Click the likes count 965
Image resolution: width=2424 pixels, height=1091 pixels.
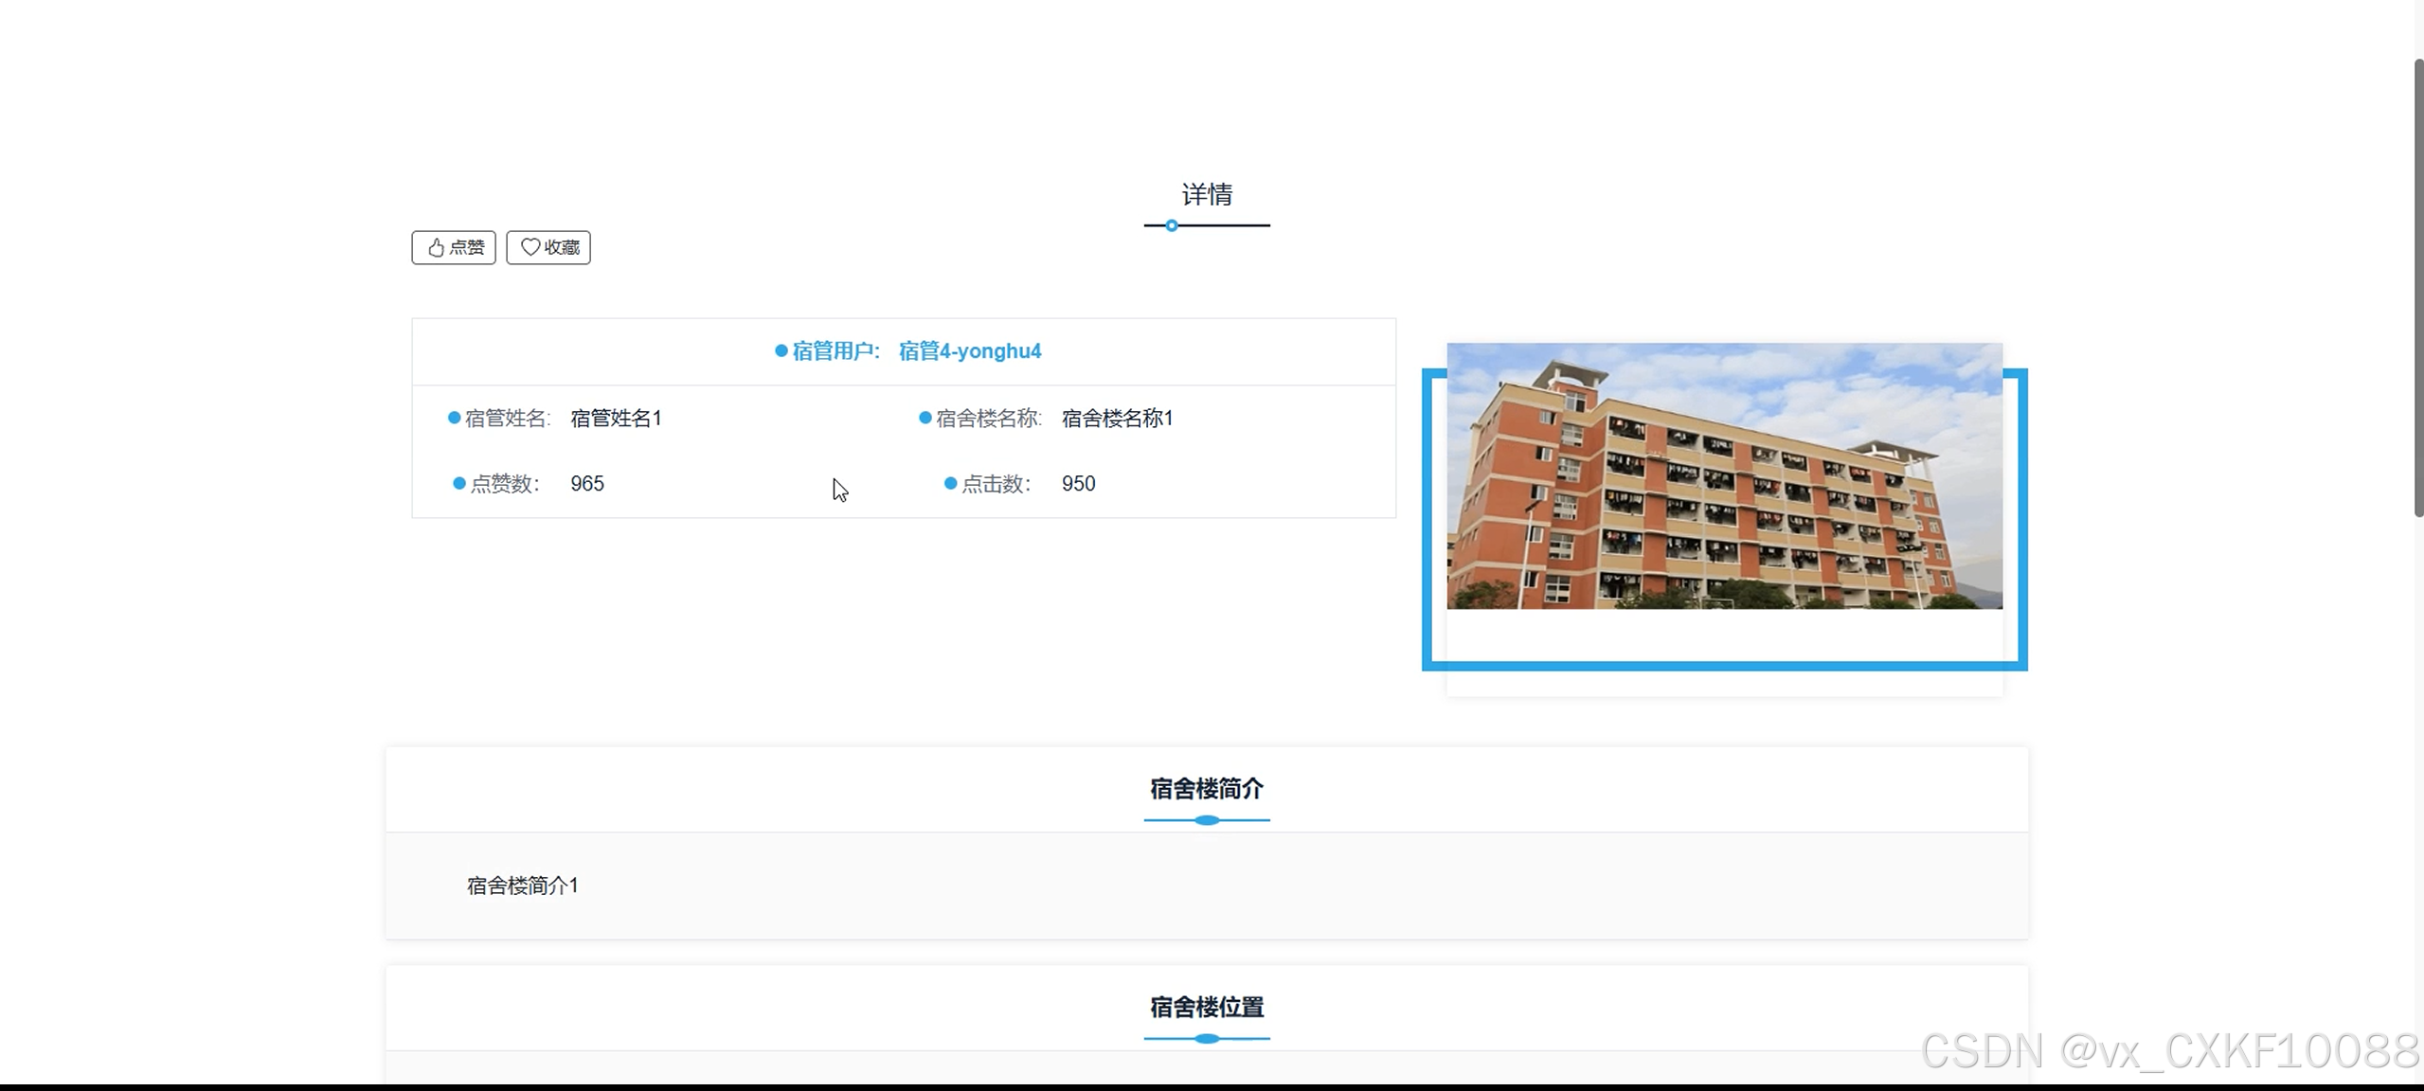pos(586,484)
